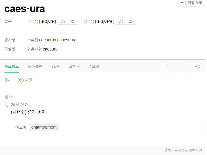Switch to 옥스퍼드 dictionary tab
Image resolution: width=207 pixels, height=155 pixels.
pyautogui.click(x=12, y=67)
